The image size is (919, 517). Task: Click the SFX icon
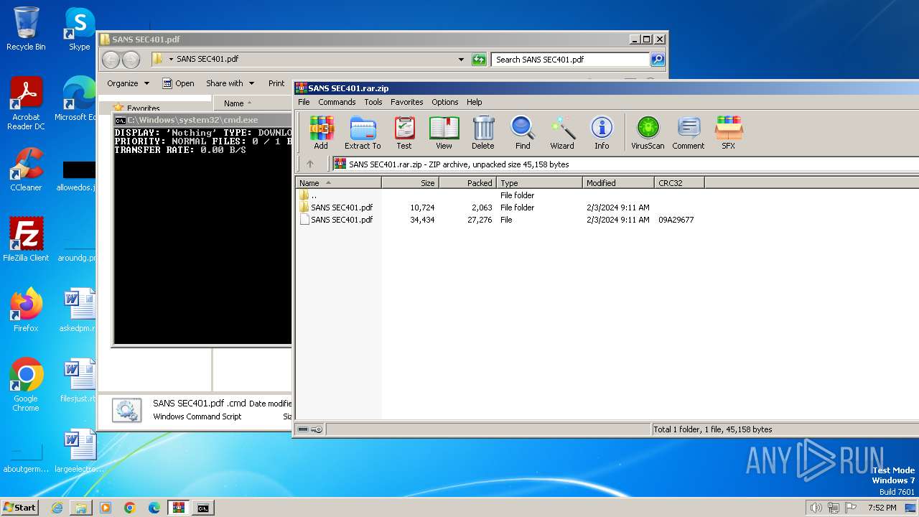(x=728, y=133)
